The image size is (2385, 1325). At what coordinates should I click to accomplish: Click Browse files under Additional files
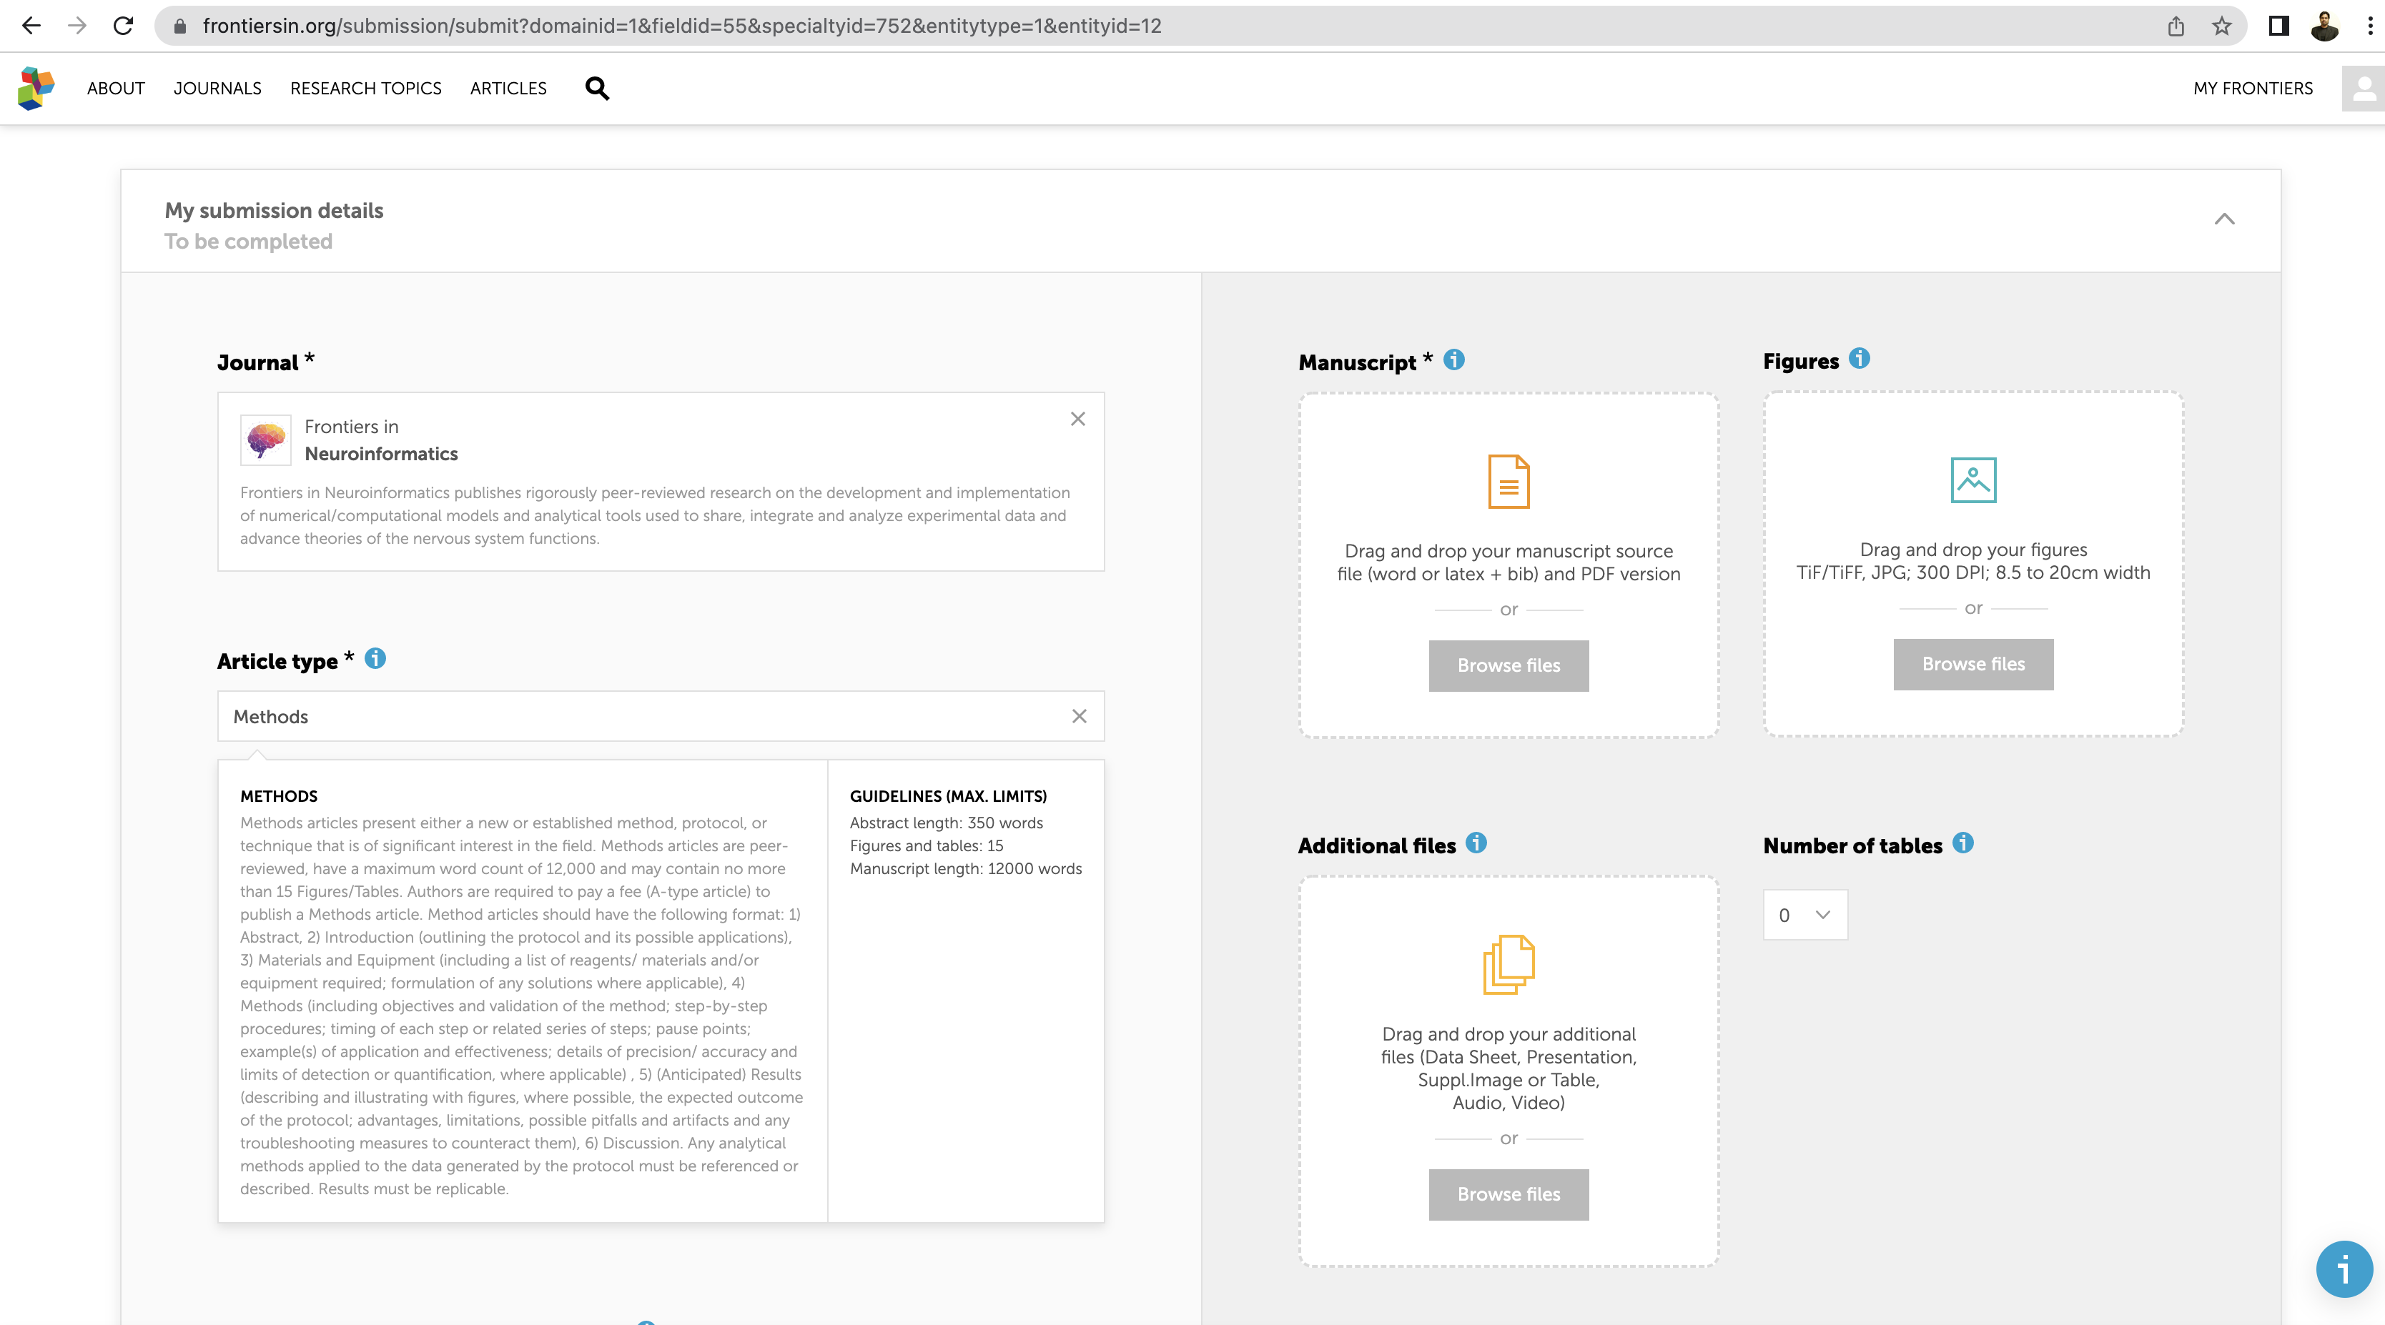pyautogui.click(x=1508, y=1194)
